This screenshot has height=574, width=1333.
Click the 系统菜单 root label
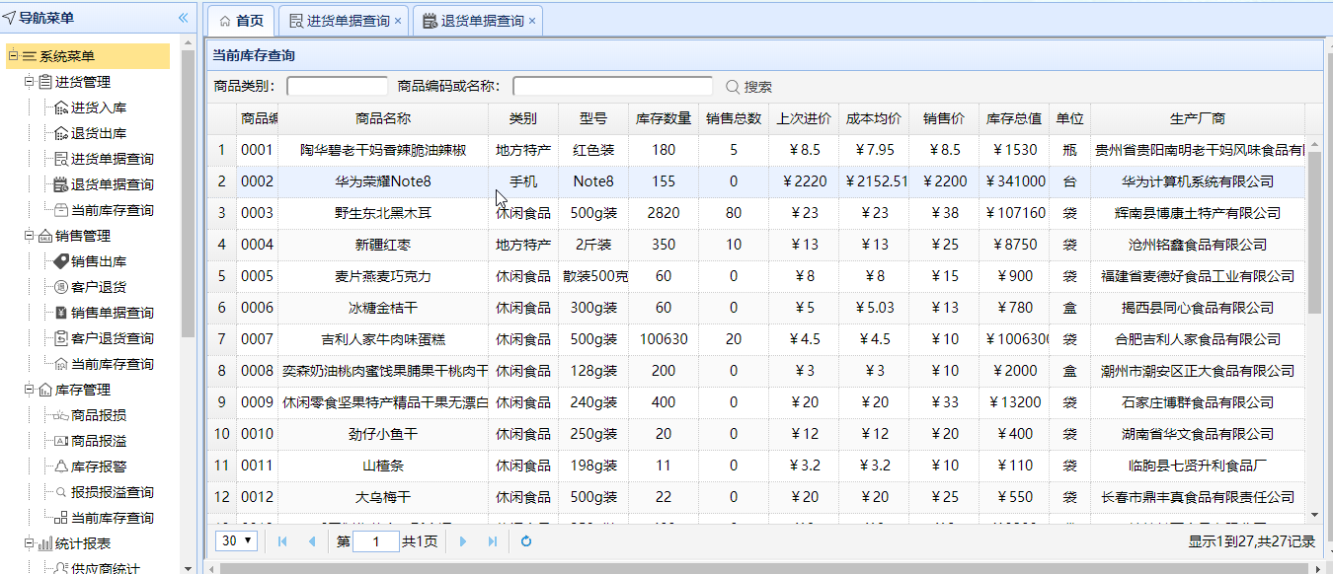pos(67,56)
